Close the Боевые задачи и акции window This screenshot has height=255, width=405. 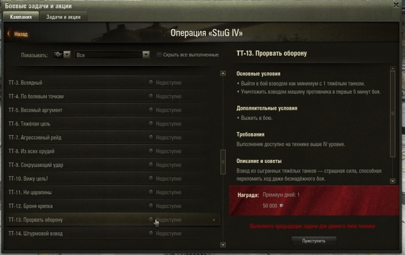pyautogui.click(x=396, y=5)
